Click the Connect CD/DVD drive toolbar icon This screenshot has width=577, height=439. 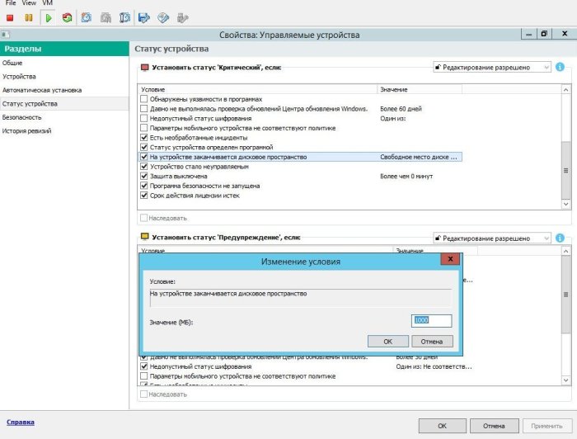click(x=163, y=17)
